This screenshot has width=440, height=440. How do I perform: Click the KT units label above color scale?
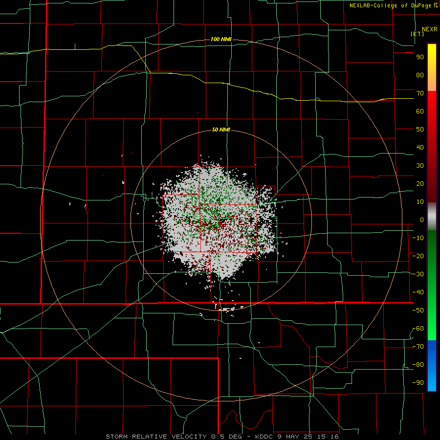point(417,34)
